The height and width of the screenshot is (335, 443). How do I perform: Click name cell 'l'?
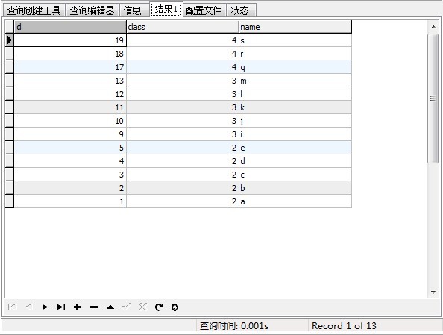coord(295,94)
